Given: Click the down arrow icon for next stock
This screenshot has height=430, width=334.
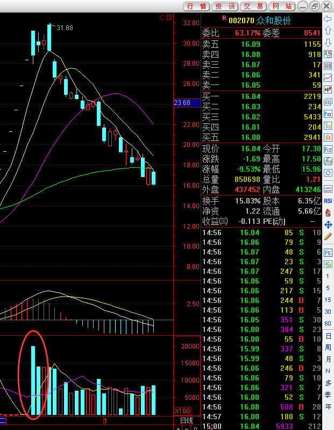Looking at the screenshot, I should point(328,43).
